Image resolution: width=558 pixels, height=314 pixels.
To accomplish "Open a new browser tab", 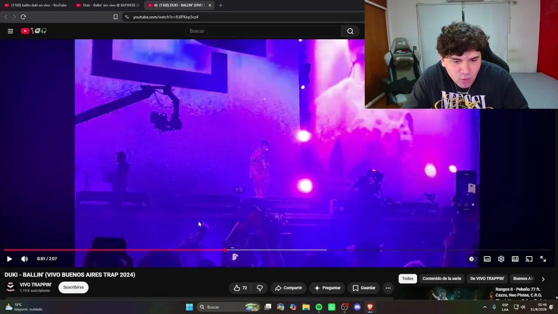I will tap(221, 5).
